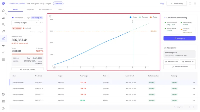Expand the sidebar with the chevron arrow

tap(6, 14)
